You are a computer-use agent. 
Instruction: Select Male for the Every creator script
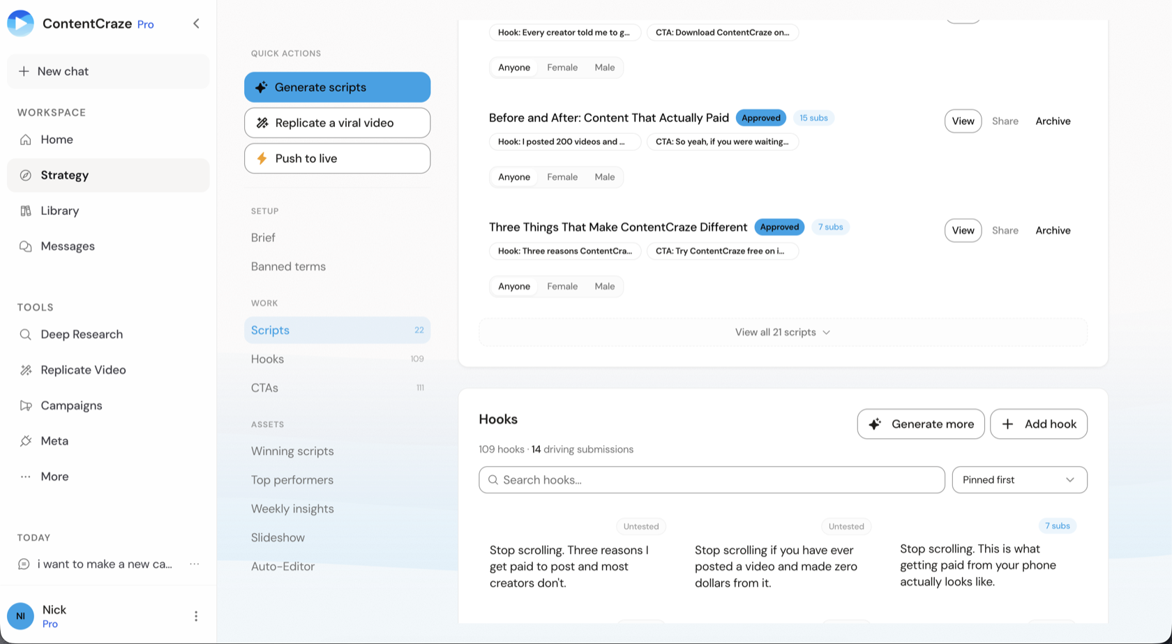[605, 68]
